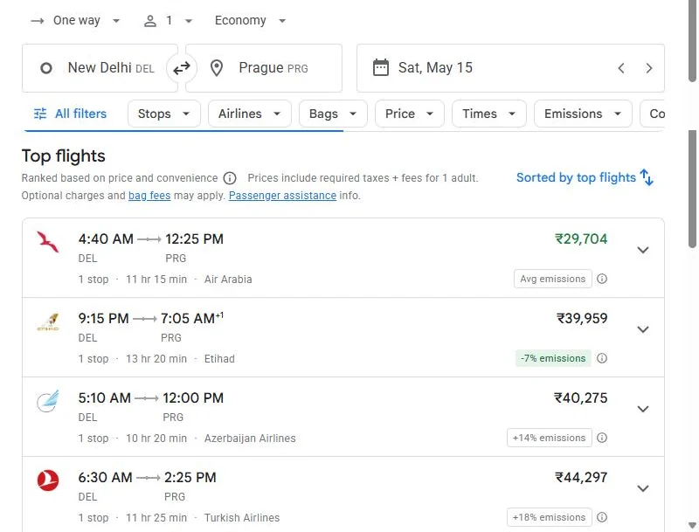Expand the Turkish Airlines flight details chevron
Screen dimensions: 699x532
(643, 488)
